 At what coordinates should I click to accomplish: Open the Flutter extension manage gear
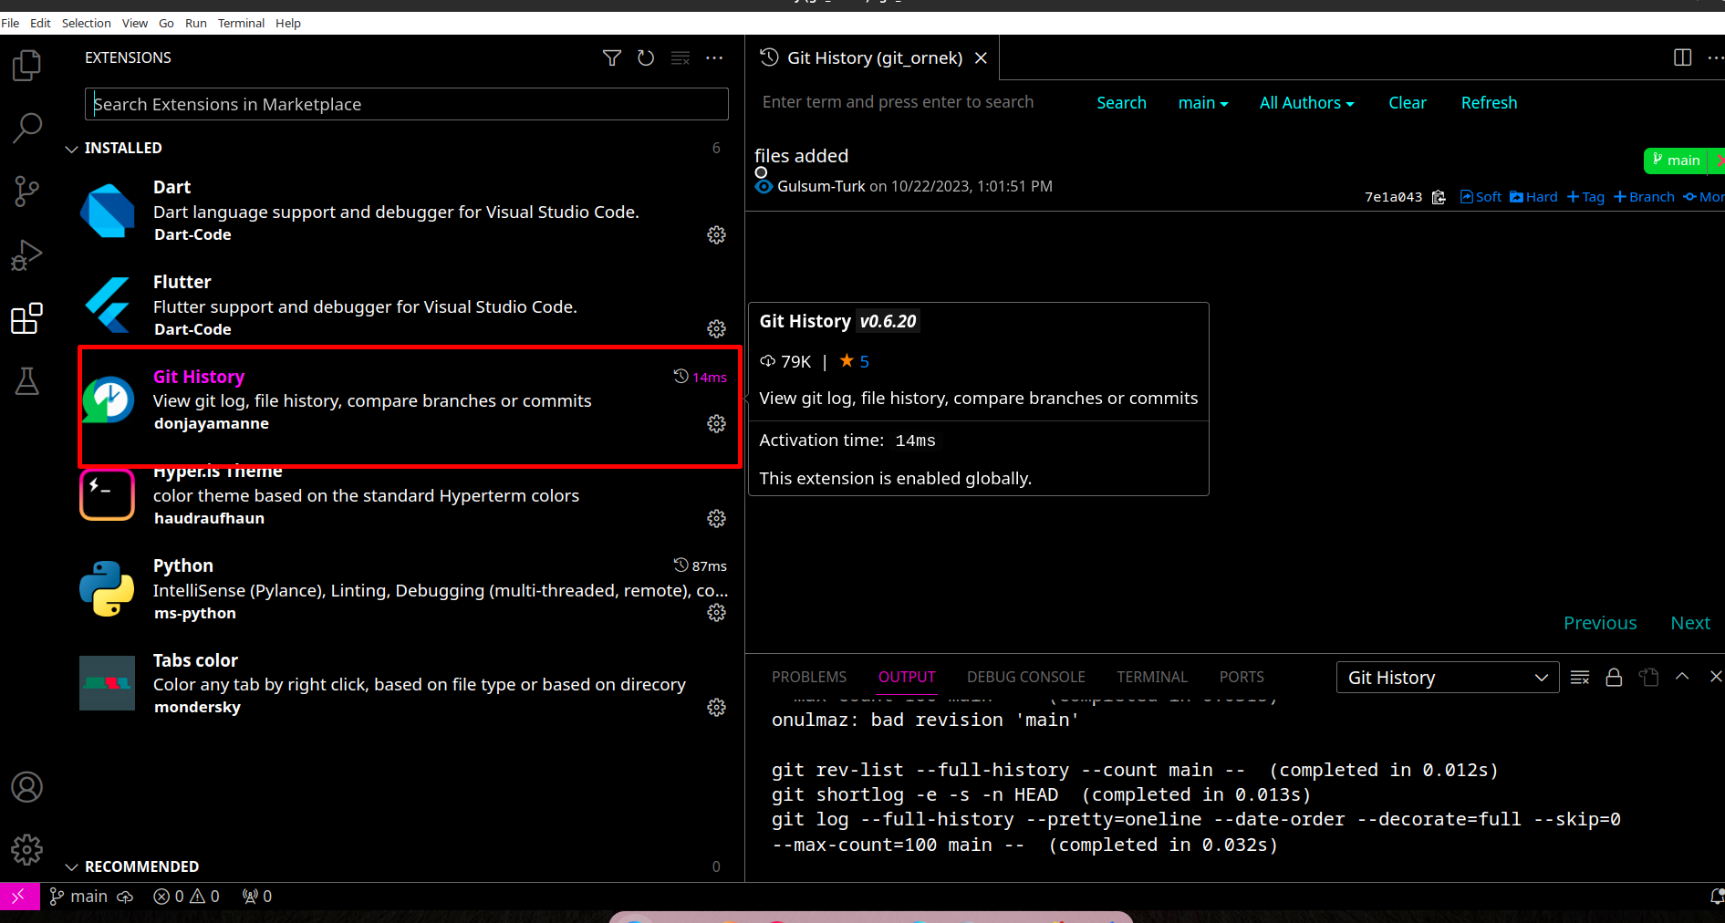(x=717, y=329)
